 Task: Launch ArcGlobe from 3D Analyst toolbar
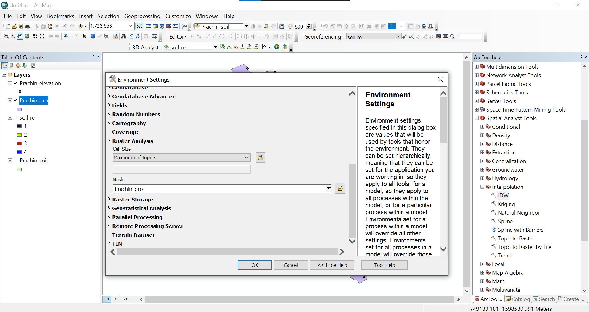(x=285, y=47)
